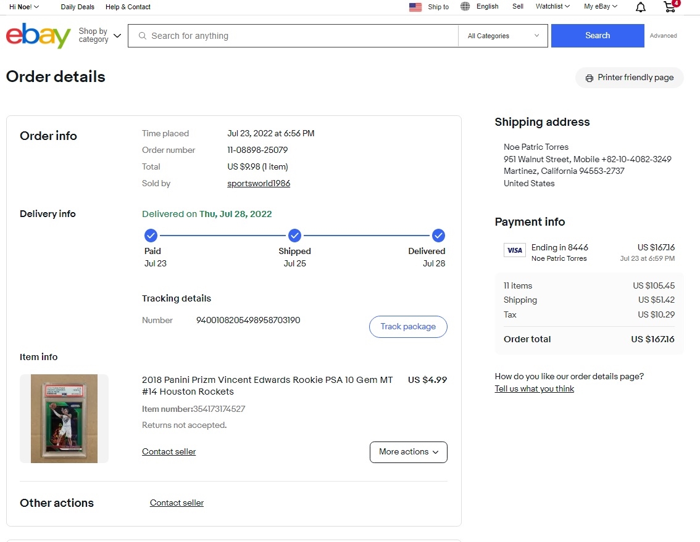Screen dimensions: 700x542
Task: Open the More actions dropdown
Action: (x=409, y=452)
